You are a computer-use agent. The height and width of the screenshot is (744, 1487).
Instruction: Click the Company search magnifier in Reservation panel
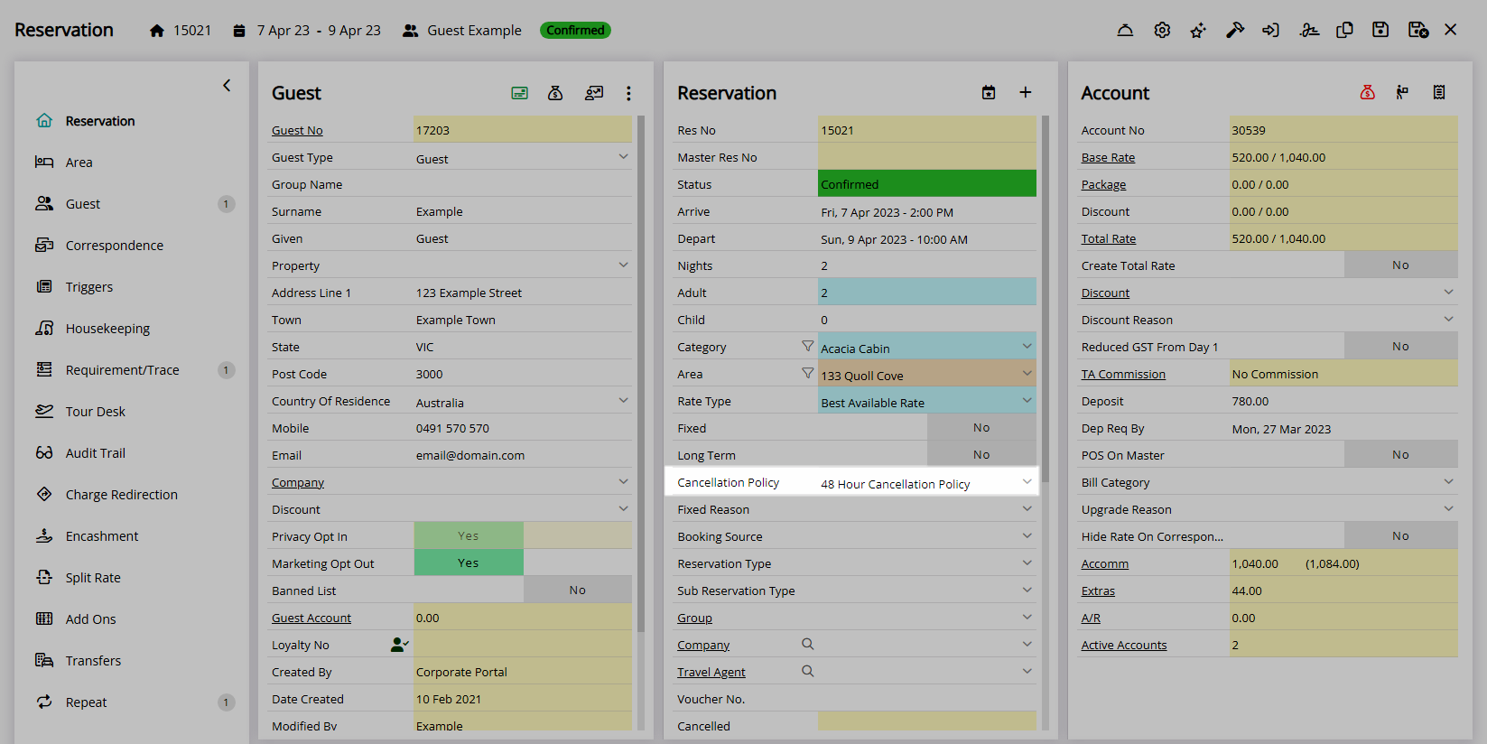coord(808,644)
